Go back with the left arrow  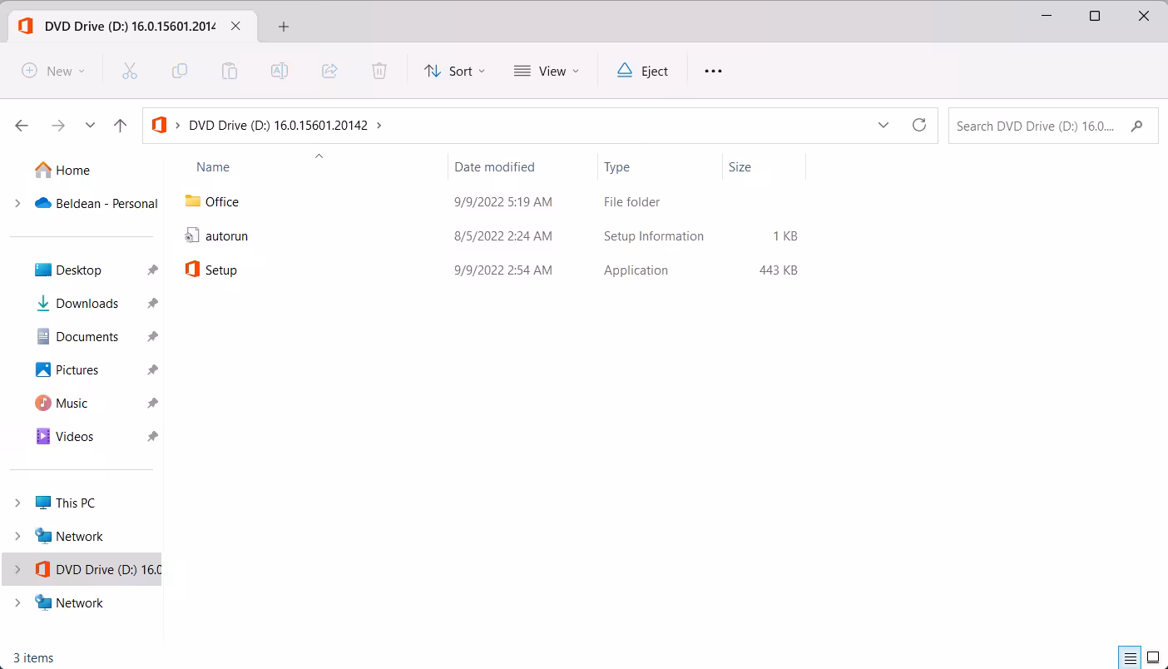[22, 126]
